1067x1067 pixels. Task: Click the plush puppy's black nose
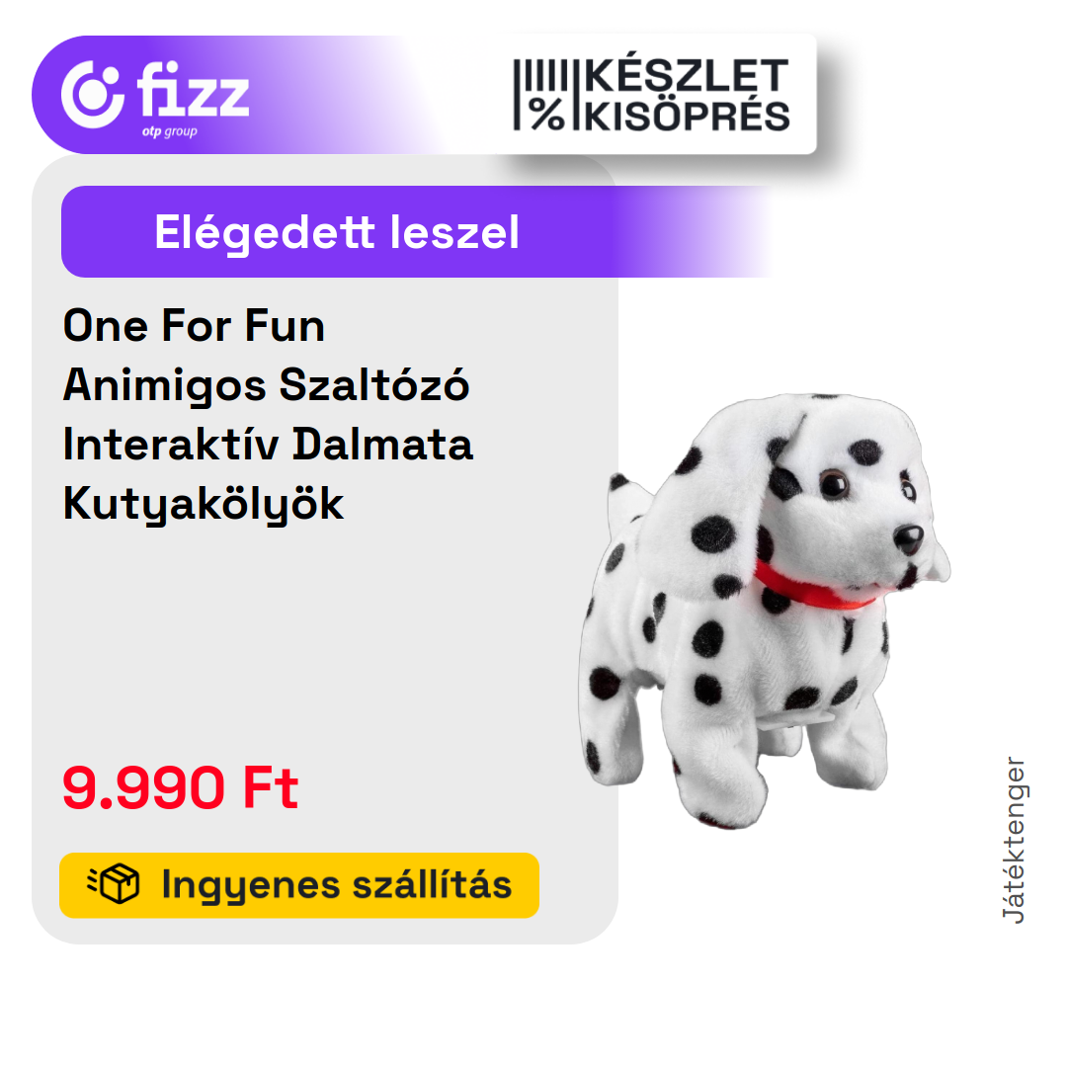[909, 539]
